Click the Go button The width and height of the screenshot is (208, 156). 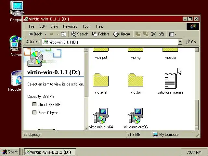point(191,42)
